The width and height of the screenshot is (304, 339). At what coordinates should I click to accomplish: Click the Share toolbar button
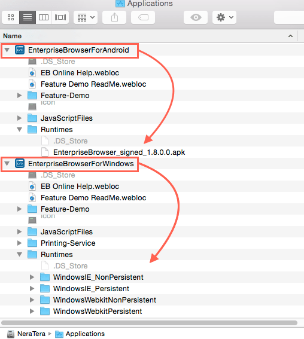(x=114, y=17)
